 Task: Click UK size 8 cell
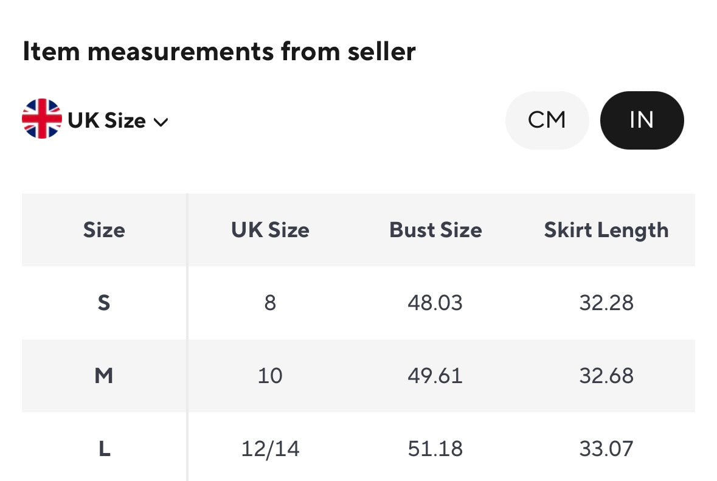coord(270,303)
